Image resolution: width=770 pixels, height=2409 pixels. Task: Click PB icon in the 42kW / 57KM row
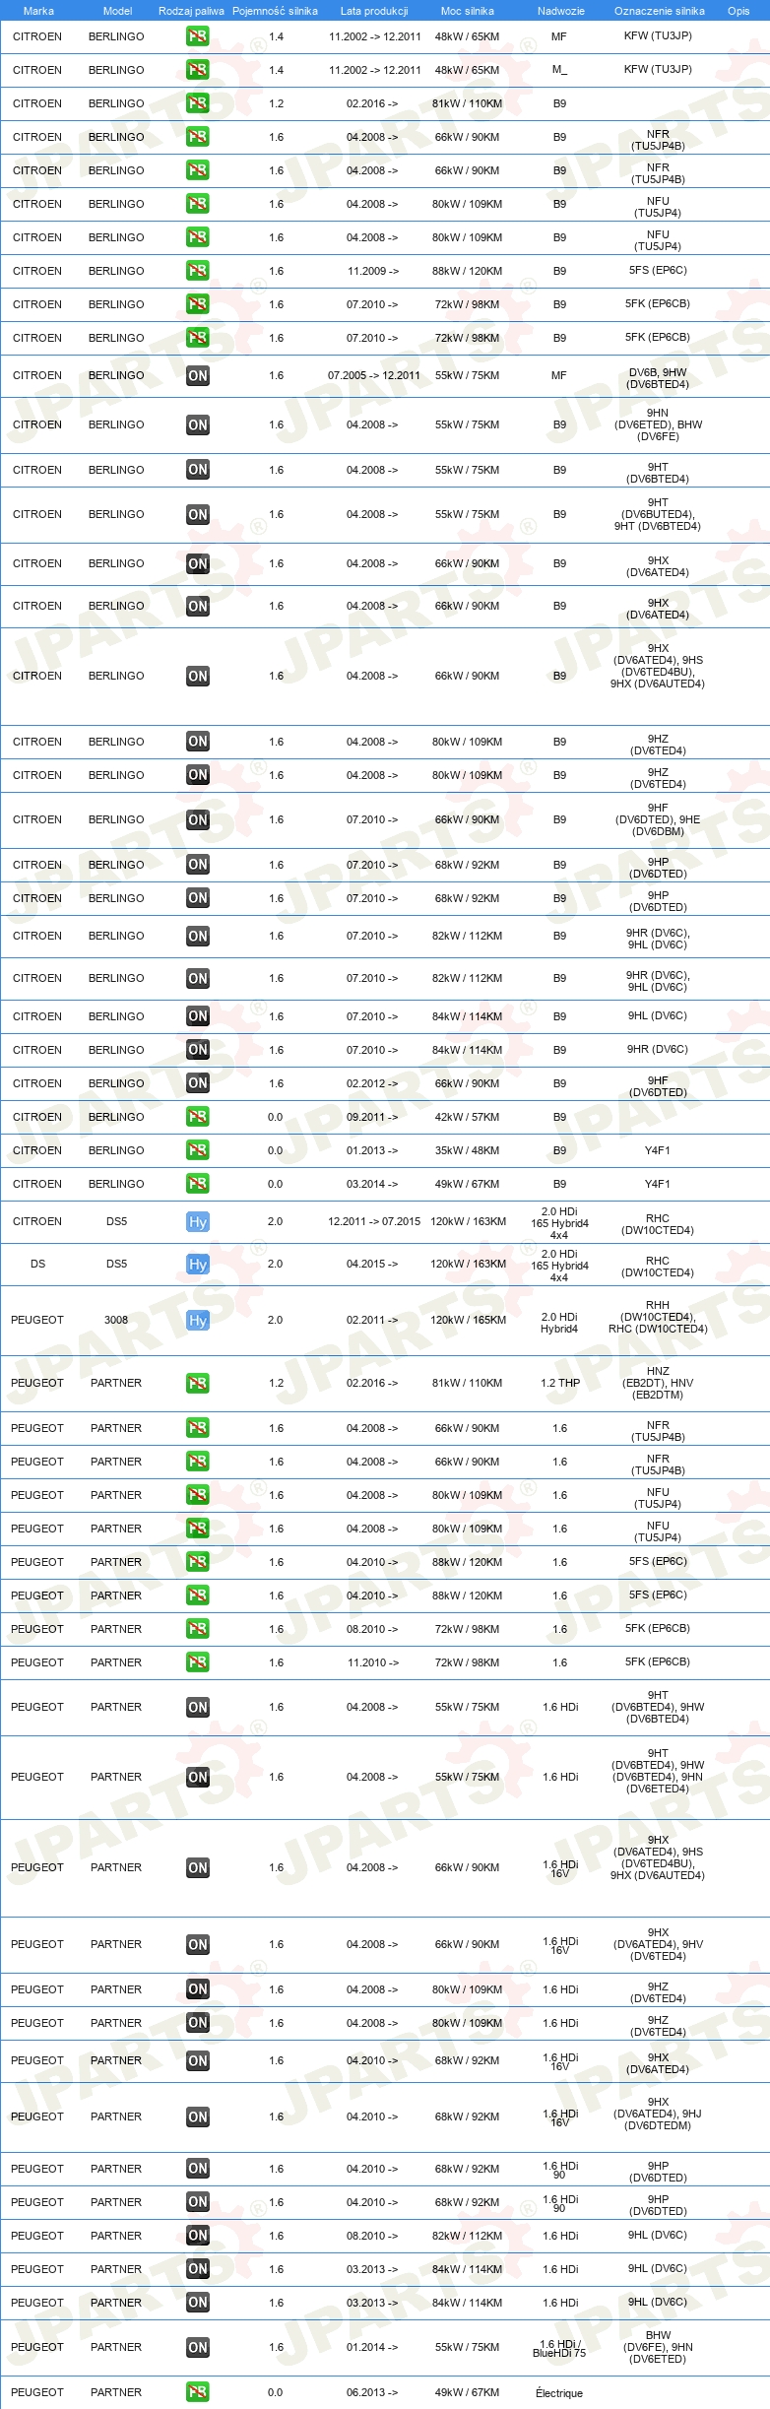click(x=197, y=1117)
